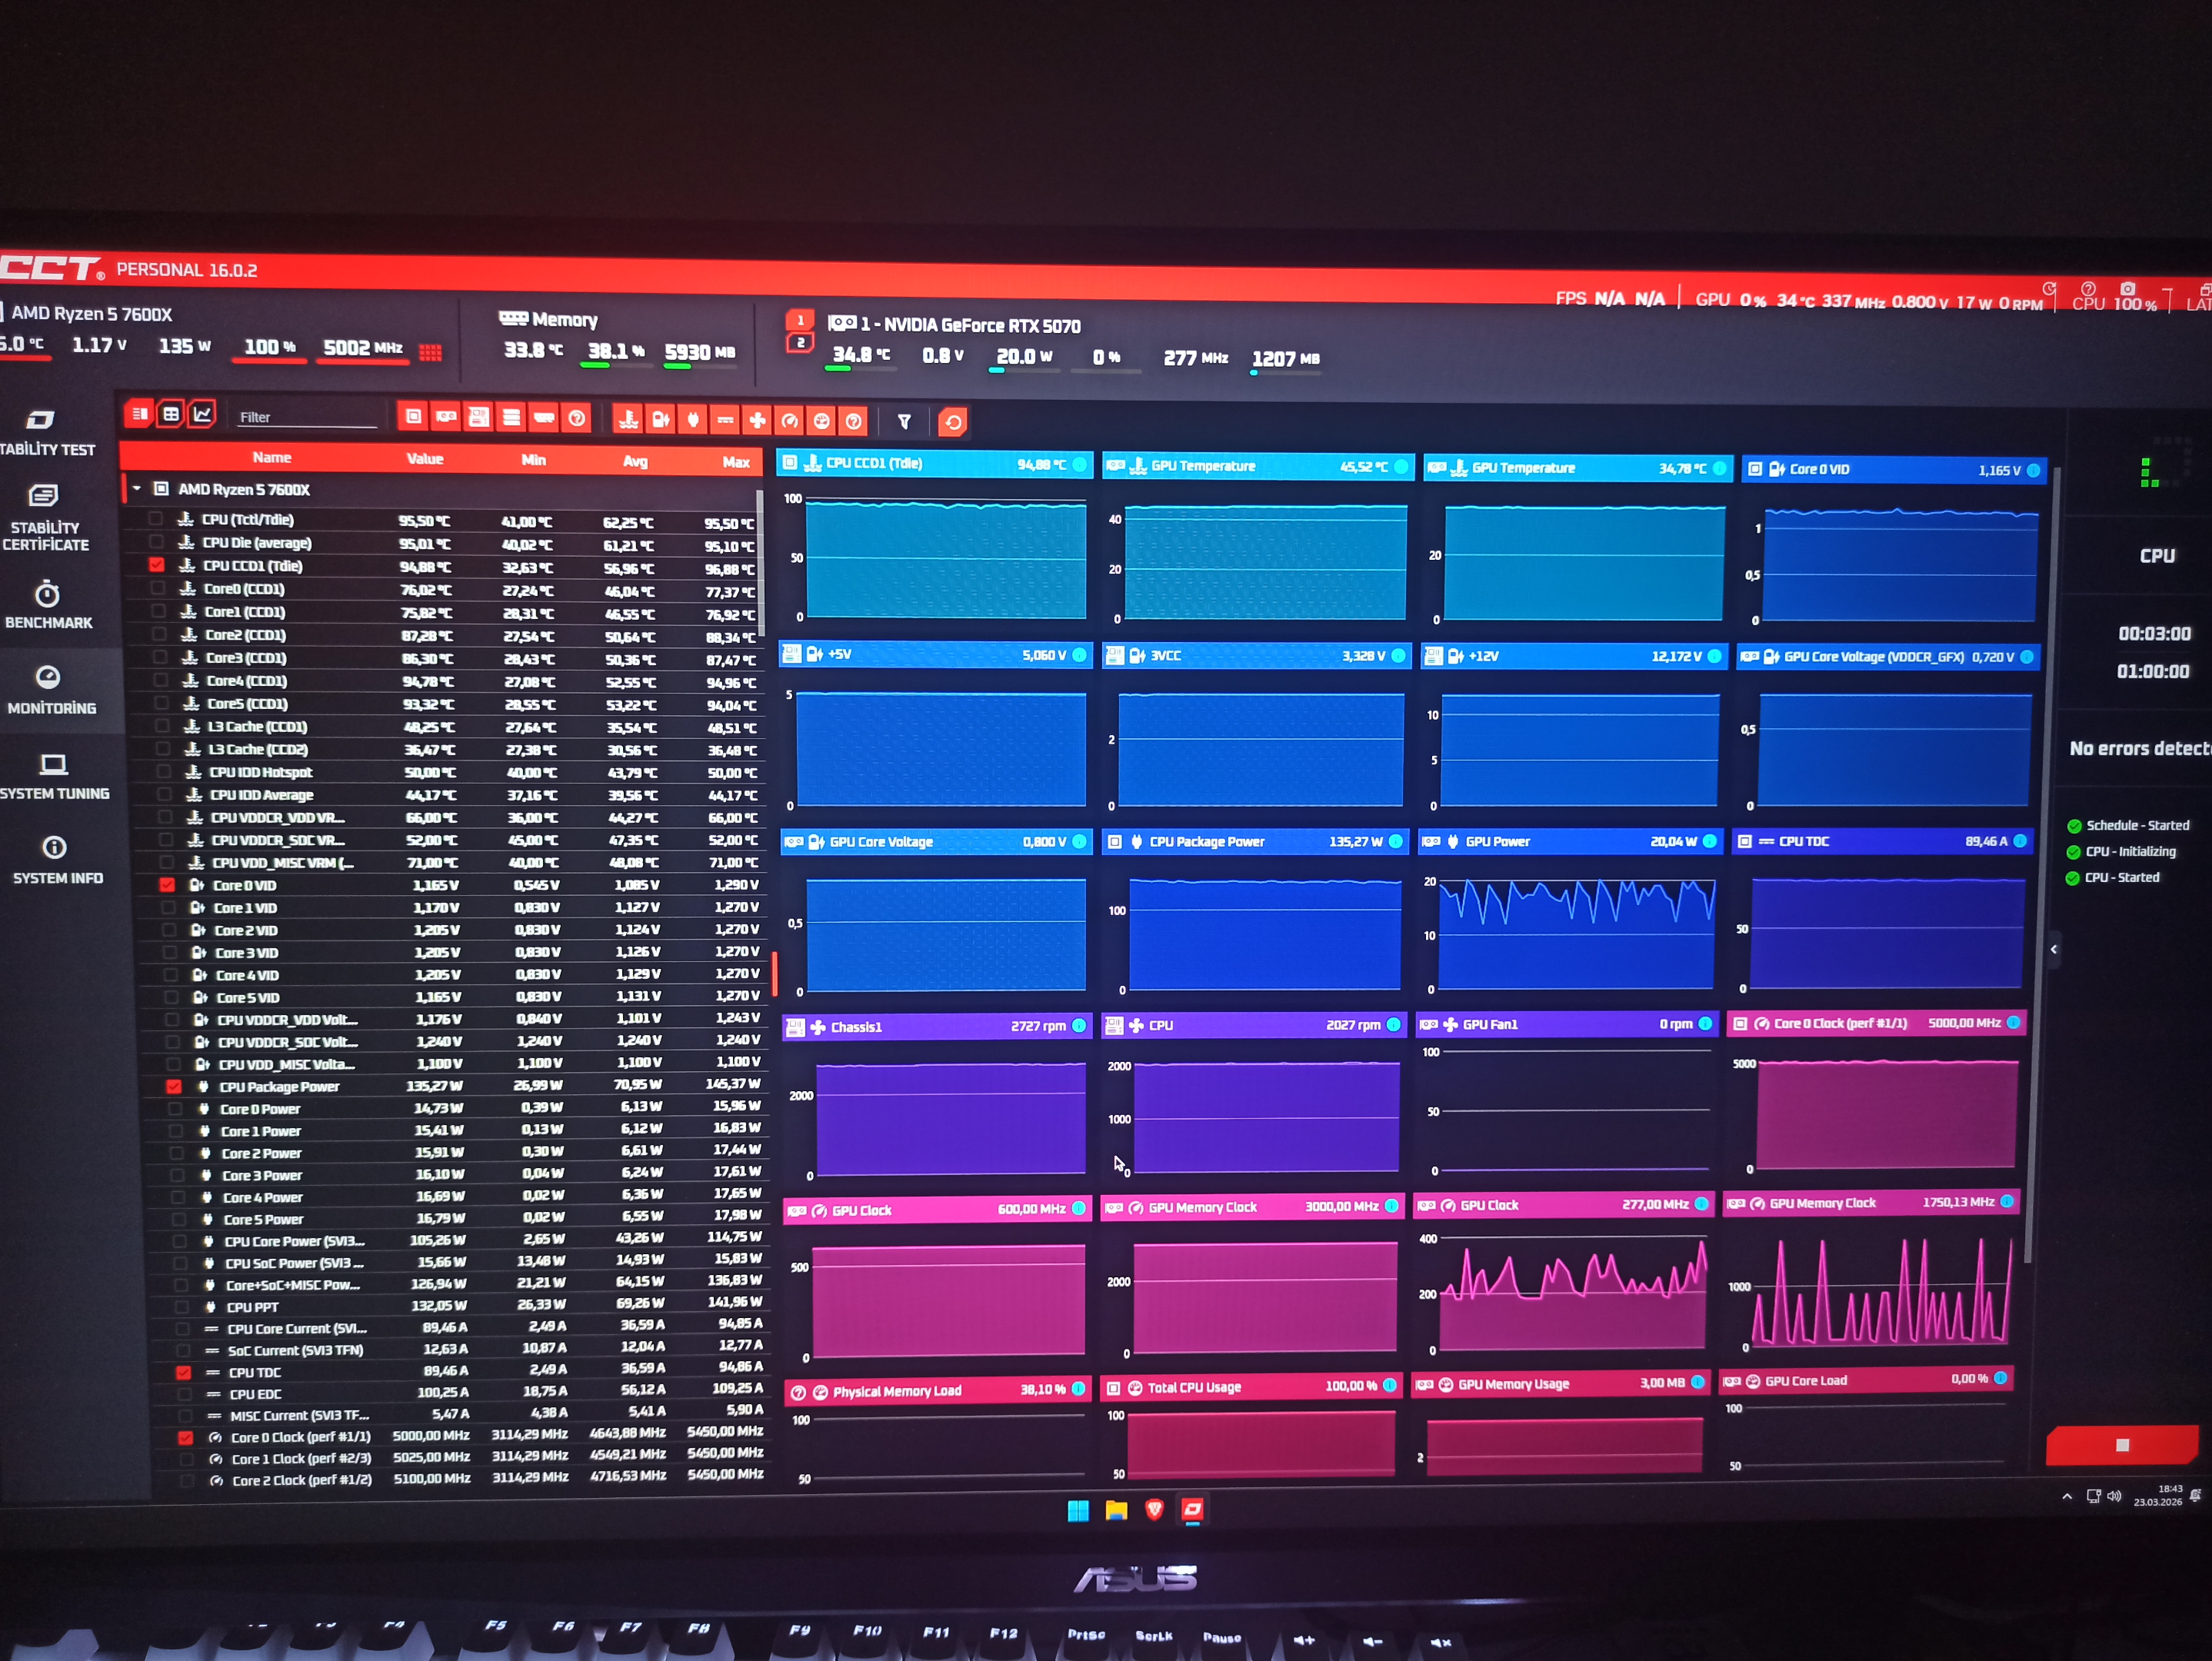This screenshot has width=2212, height=1661.
Task: Show hidden system tray icons
Action: (x=2067, y=1496)
